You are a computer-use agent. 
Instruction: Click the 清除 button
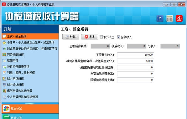pos(90,37)
